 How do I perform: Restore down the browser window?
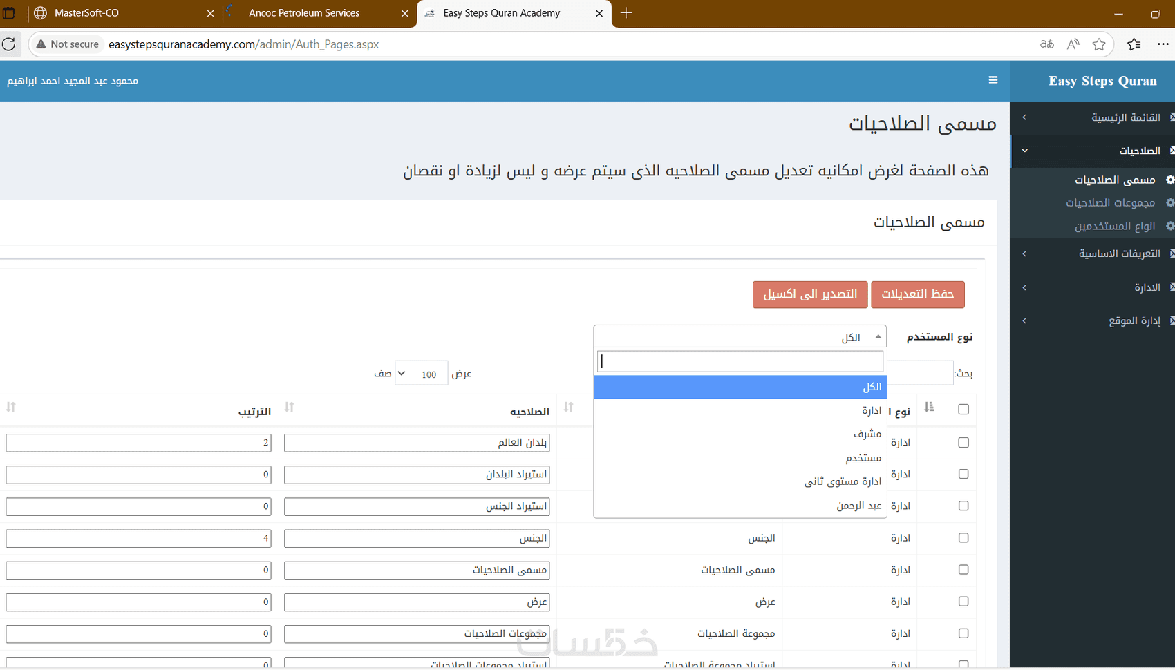(x=1156, y=14)
